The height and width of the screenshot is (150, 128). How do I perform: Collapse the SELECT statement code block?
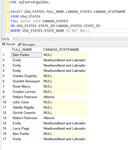[x=9, y=12]
